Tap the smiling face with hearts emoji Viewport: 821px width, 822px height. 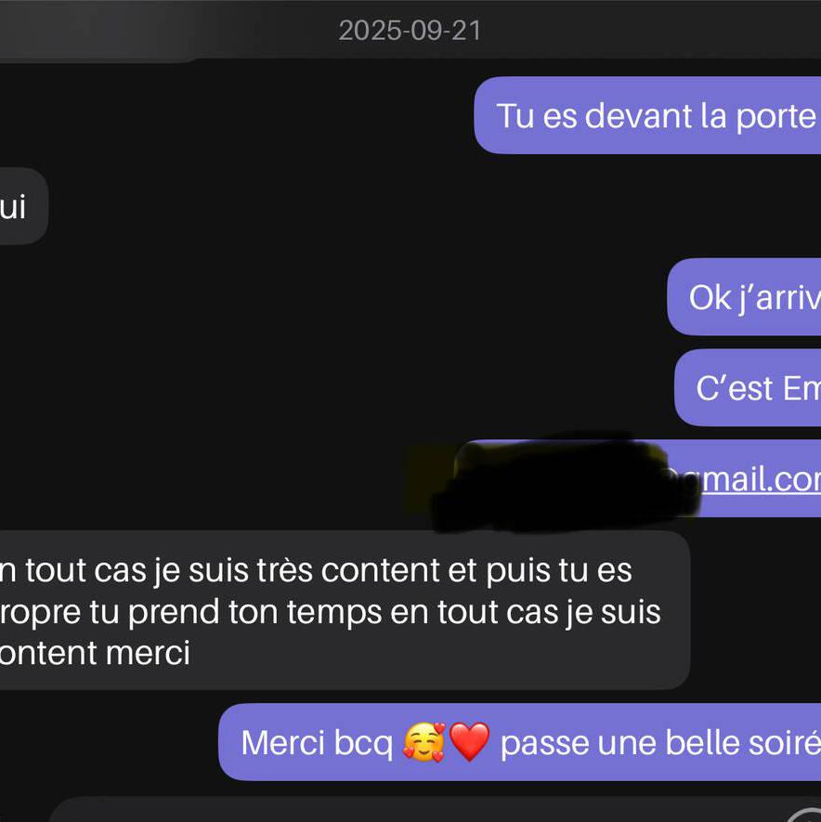click(x=424, y=742)
